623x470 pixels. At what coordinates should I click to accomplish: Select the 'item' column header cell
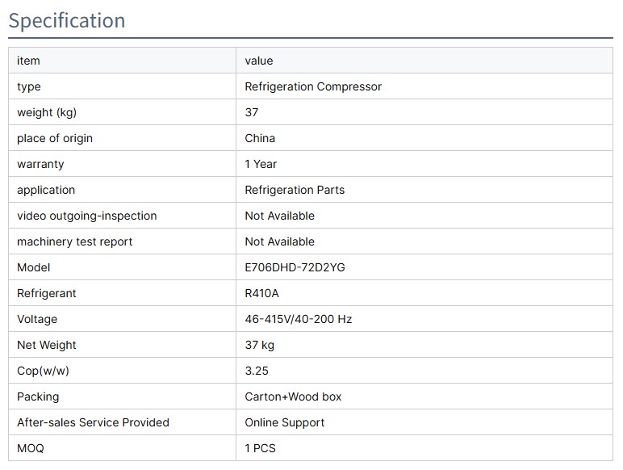[x=28, y=61]
